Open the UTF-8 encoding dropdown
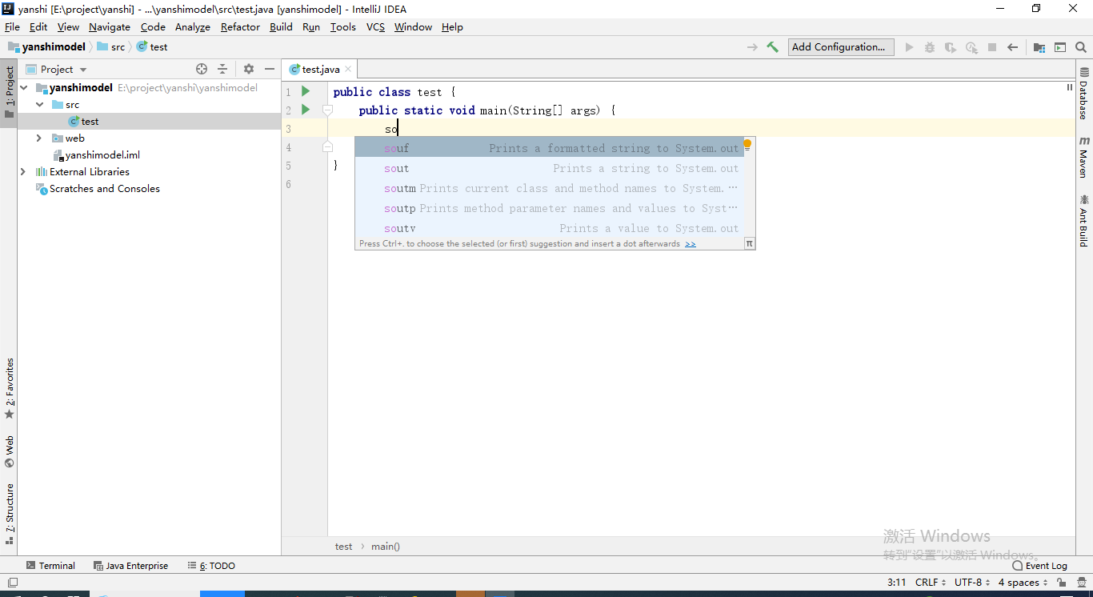 (972, 583)
